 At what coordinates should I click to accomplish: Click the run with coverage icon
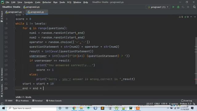(183, 7)
